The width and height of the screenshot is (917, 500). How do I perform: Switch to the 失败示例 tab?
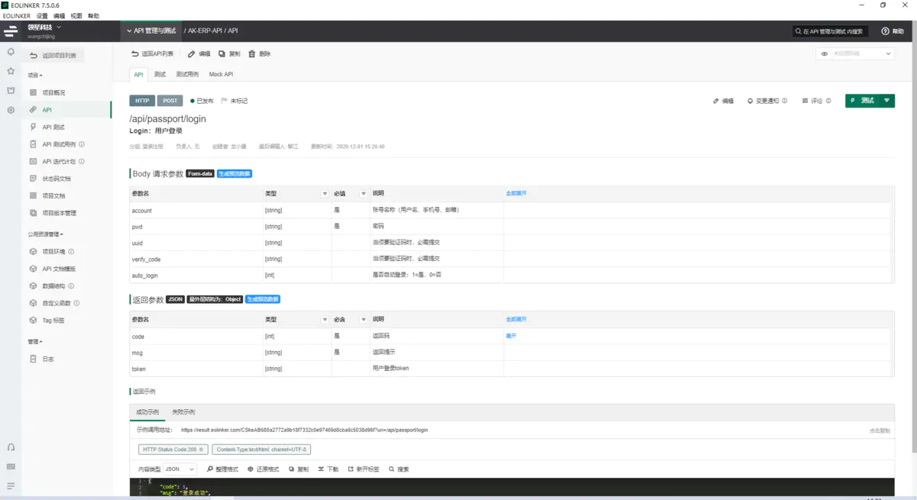coord(183,411)
